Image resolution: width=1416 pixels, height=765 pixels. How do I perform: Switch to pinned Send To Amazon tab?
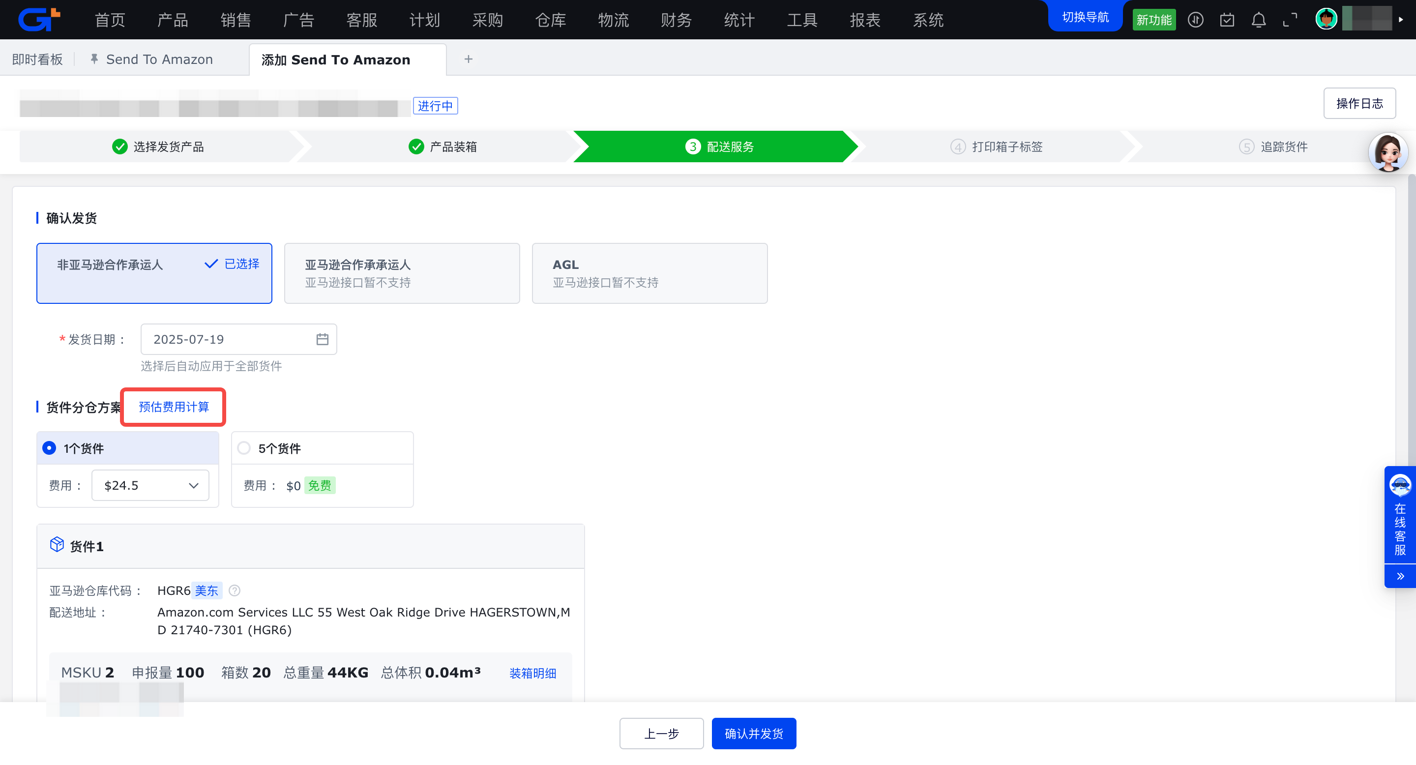tap(159, 59)
